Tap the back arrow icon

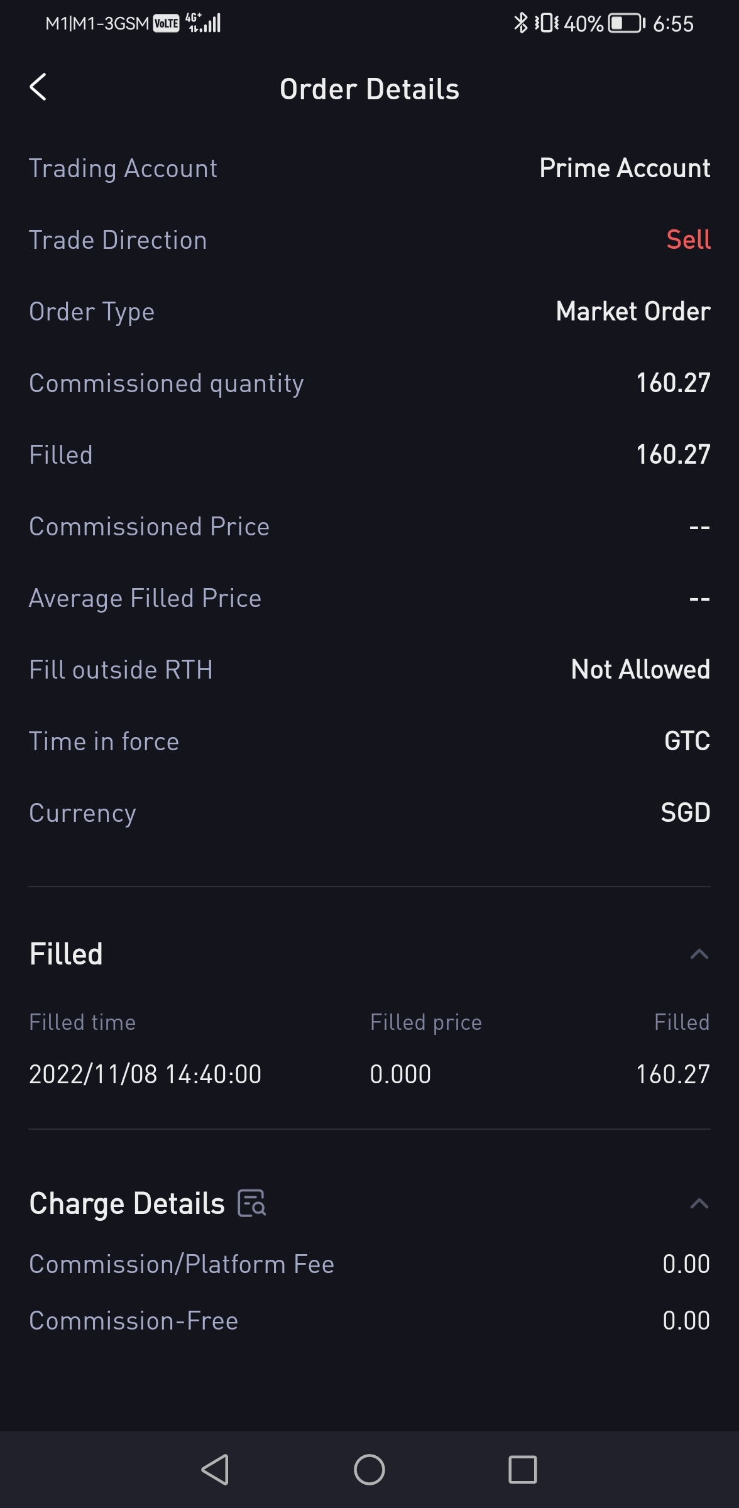click(38, 87)
